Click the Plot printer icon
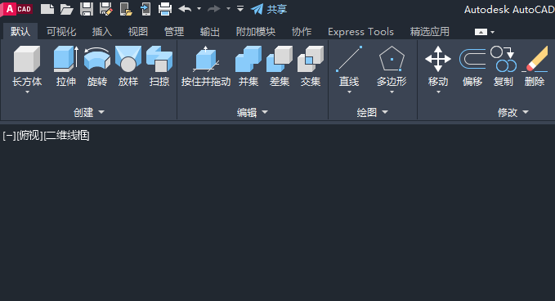The width and height of the screenshot is (555, 301). tap(165, 9)
